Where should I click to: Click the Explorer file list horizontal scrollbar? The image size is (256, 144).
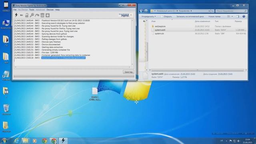click(x=198, y=70)
